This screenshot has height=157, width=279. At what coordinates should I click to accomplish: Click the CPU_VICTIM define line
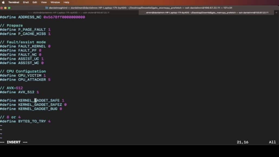tap(23, 76)
